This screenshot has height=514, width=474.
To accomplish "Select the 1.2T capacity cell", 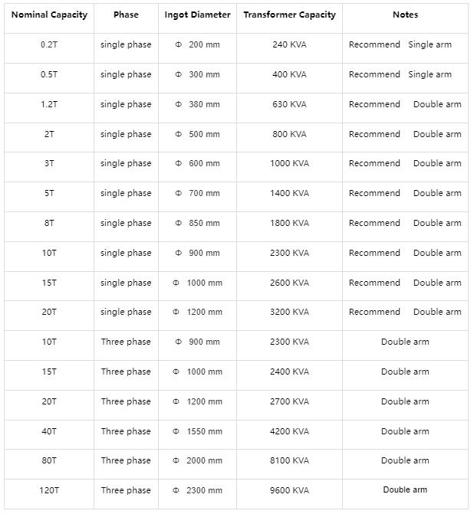I will point(49,104).
